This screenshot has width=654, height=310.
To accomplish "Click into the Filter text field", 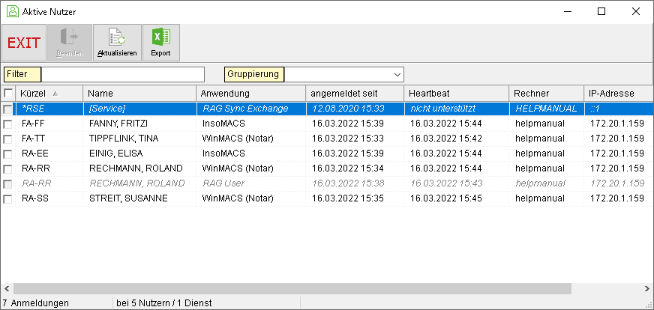I will coord(123,75).
